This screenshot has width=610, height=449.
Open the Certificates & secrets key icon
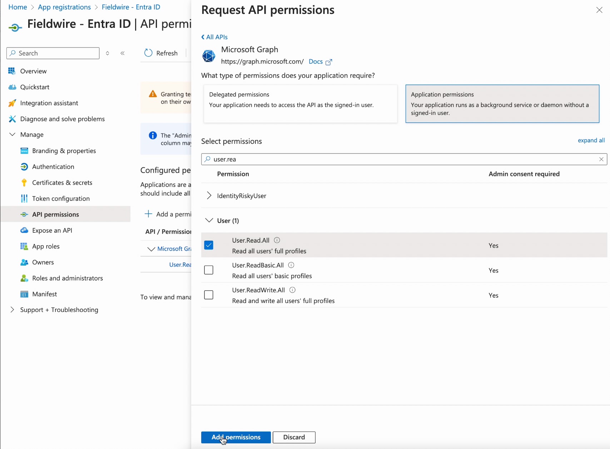pyautogui.click(x=24, y=183)
